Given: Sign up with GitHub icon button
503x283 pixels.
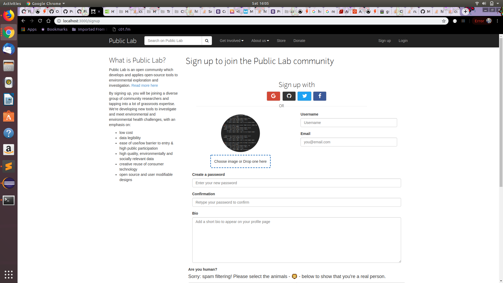Looking at the screenshot, I should pos(289,96).
